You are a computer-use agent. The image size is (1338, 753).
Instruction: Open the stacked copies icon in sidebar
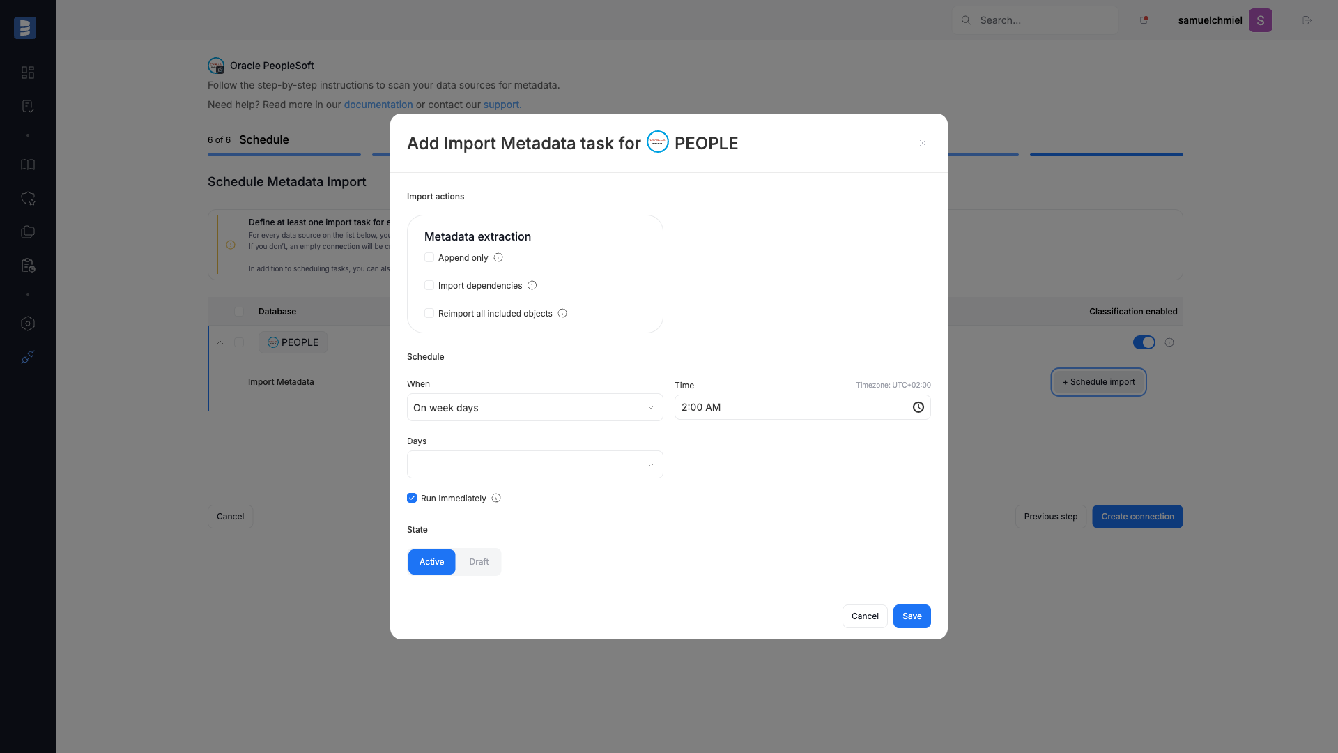[x=28, y=231]
